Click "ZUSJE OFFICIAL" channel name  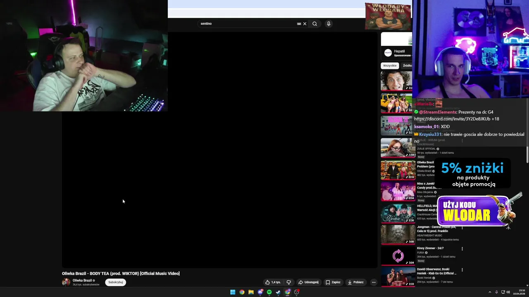tap(427, 149)
